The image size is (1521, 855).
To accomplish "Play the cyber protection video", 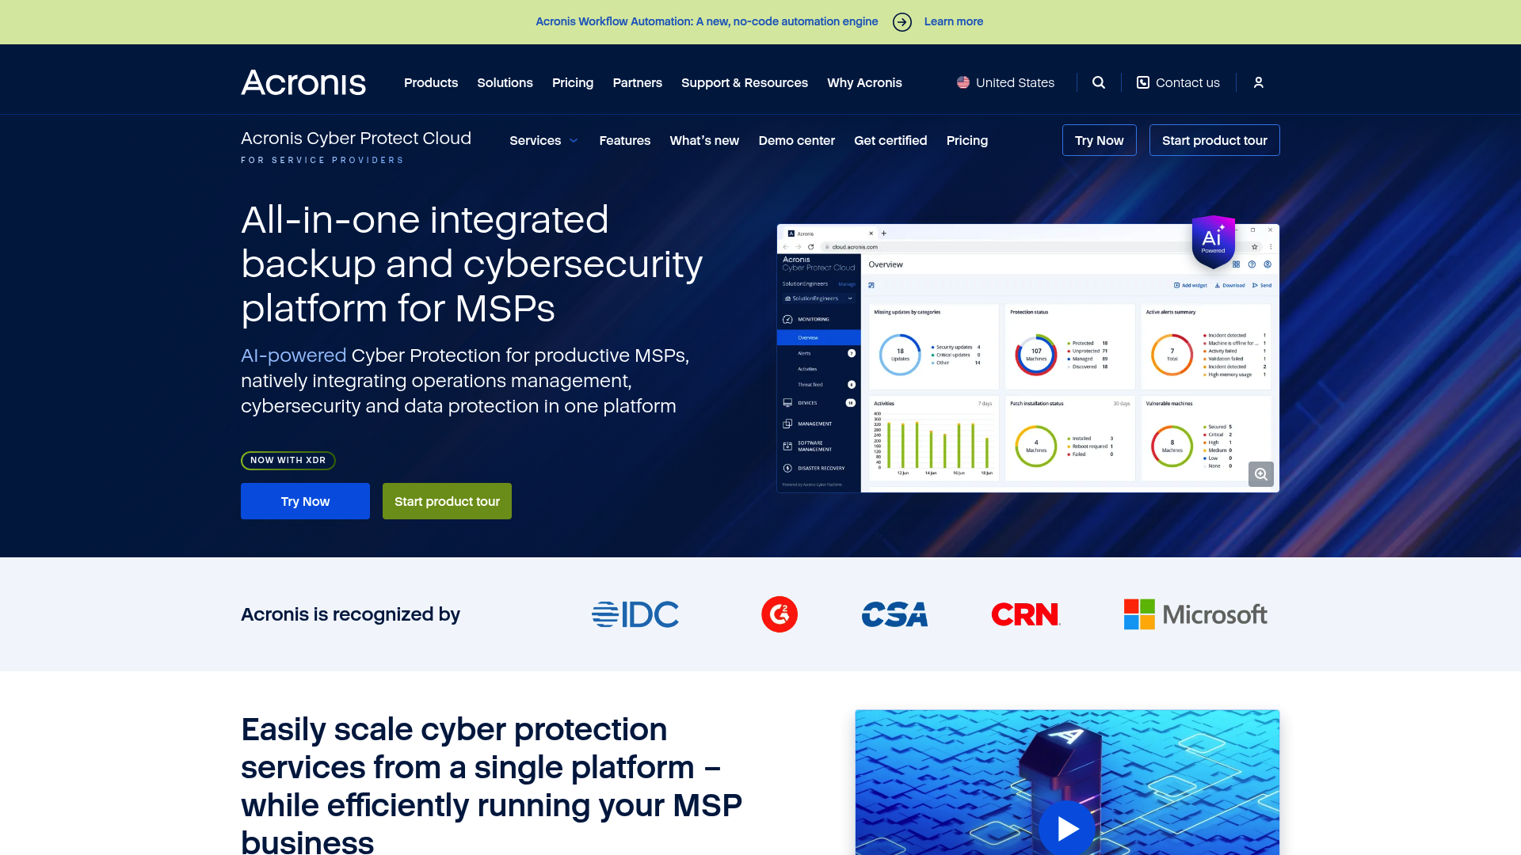I will pyautogui.click(x=1067, y=828).
